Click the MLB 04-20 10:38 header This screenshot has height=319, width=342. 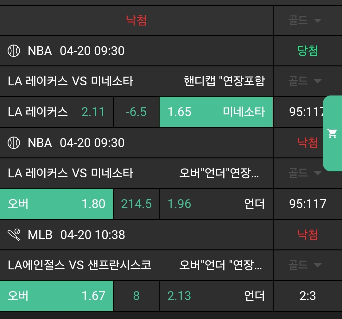click(x=76, y=235)
